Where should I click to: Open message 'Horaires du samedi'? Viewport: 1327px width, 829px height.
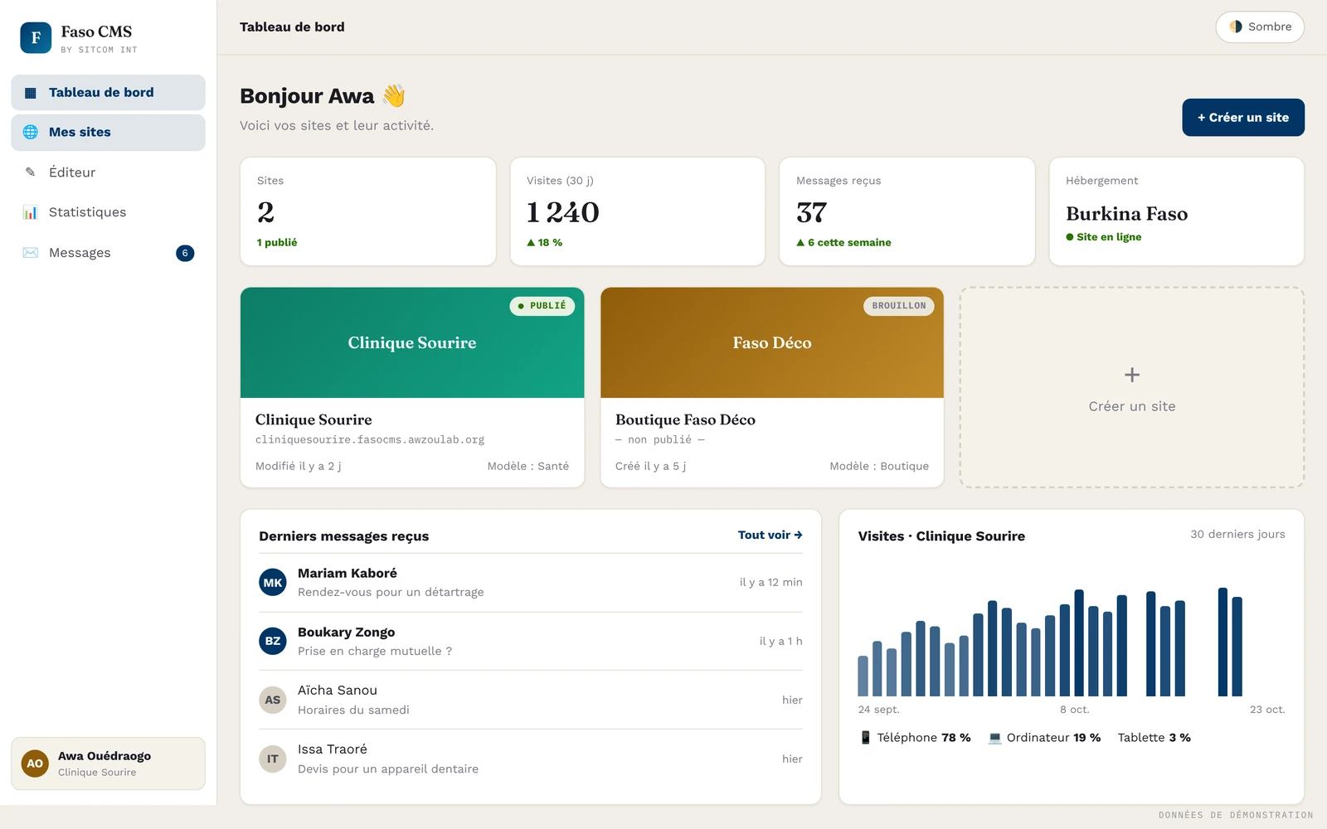[x=531, y=700]
